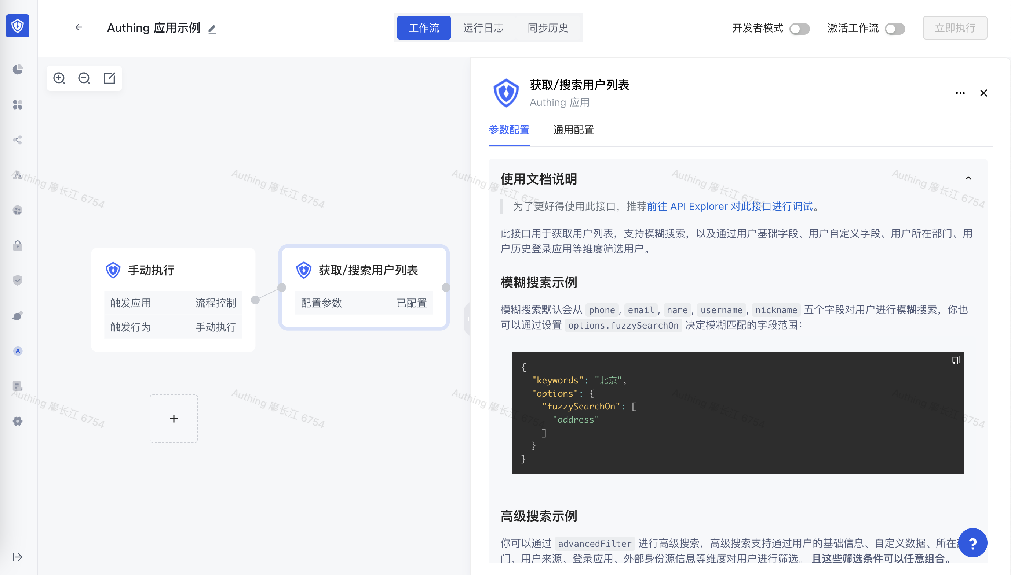
Task: Expand a new node with the plus placeholder
Action: [174, 418]
